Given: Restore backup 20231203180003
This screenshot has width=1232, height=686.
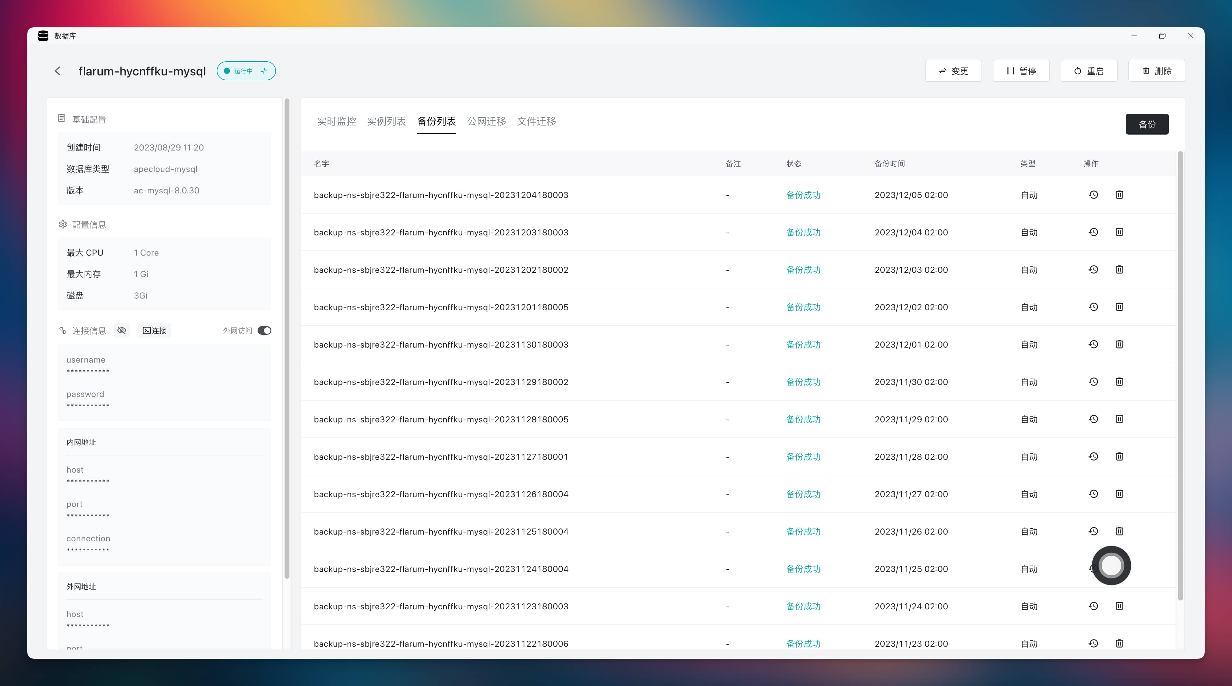Looking at the screenshot, I should point(1093,232).
